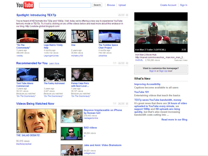The height and width of the screenshot is (156, 208).
Task: Visit collegehumor channel link
Action: pos(89,153)
